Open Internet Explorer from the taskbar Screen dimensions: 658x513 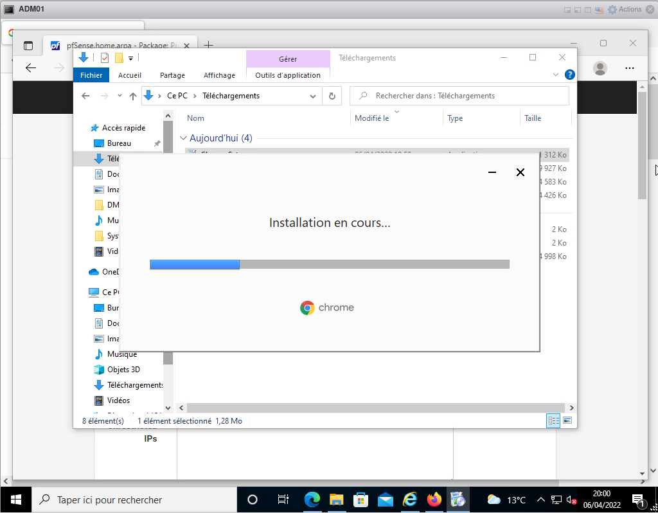[410, 500]
